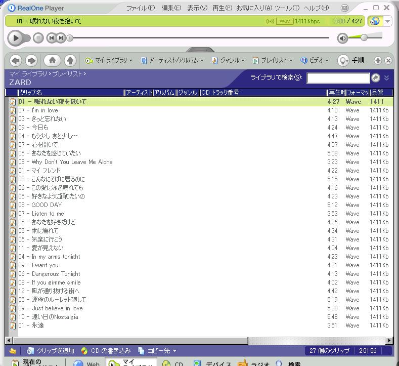399x366 pixels.
Task: Click the toolbar up-down stepper icon
Action: pos(378,61)
